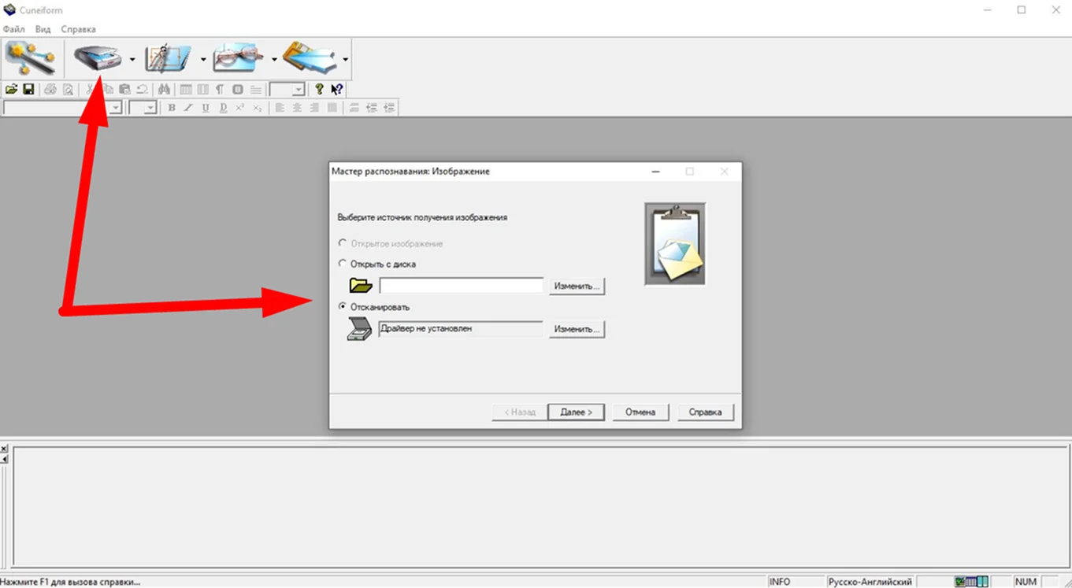
Task: Open the "Справка" menu
Action: coord(79,29)
